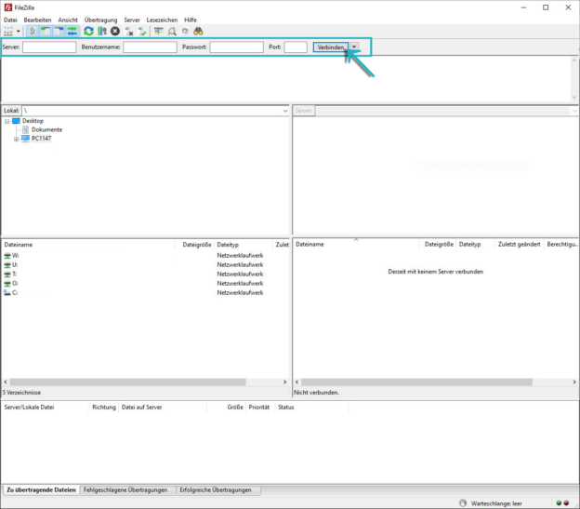
Task: Open the Quickconnect history dropdown arrow
Action: pos(354,47)
